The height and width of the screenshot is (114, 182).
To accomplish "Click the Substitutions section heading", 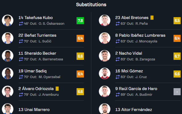I will 91,5.
